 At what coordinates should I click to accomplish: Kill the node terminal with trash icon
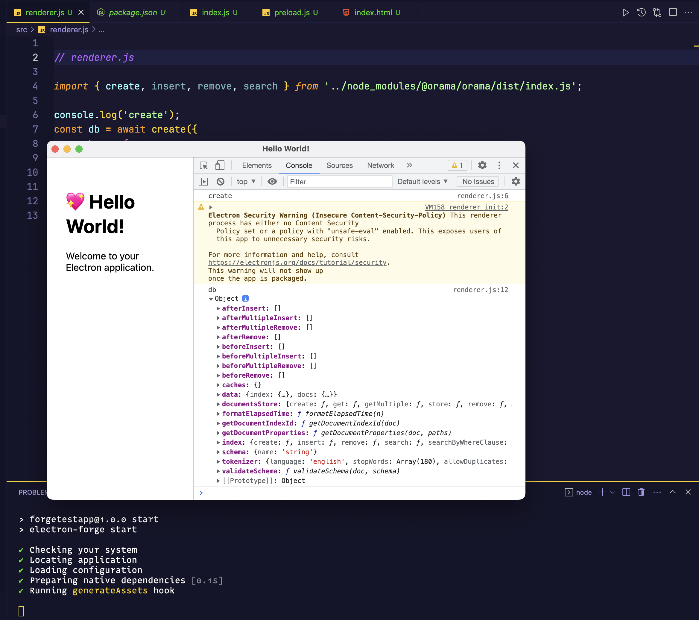pyautogui.click(x=641, y=493)
